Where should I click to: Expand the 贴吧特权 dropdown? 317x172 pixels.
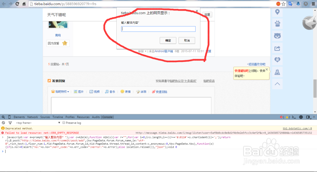click(60, 92)
